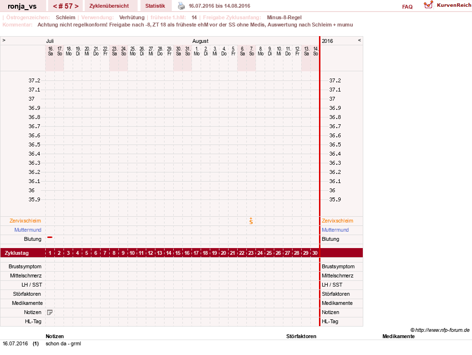The height and width of the screenshot is (355, 472).
Task: Click the Zyklustag header label
Action: coord(16,253)
